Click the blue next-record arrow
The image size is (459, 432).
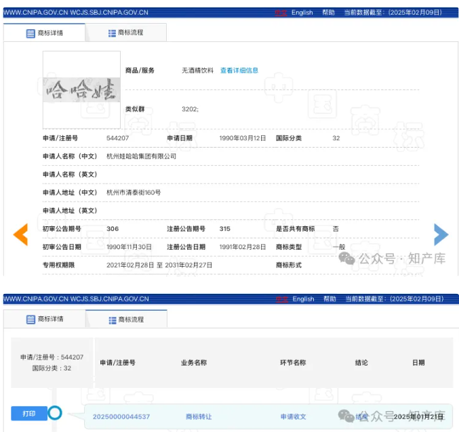tap(441, 234)
